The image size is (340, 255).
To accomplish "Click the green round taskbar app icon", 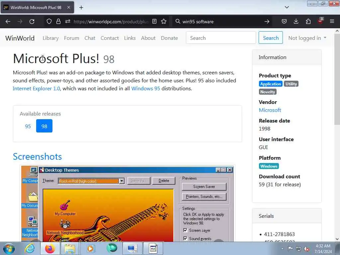I will coord(112,248).
